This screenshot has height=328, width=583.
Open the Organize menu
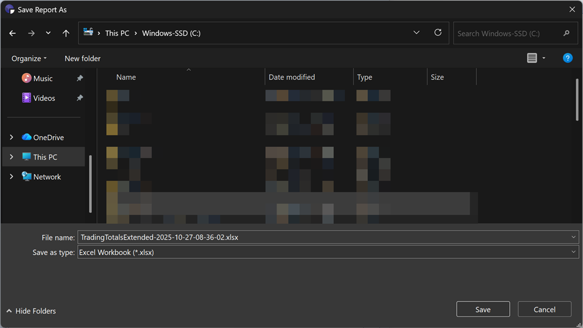pyautogui.click(x=29, y=58)
